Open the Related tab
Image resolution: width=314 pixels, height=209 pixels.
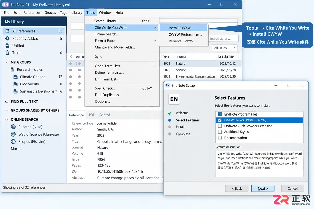click(104, 115)
